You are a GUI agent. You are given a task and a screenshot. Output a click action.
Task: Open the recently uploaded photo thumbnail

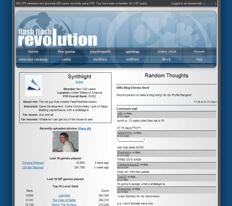(x=65, y=141)
